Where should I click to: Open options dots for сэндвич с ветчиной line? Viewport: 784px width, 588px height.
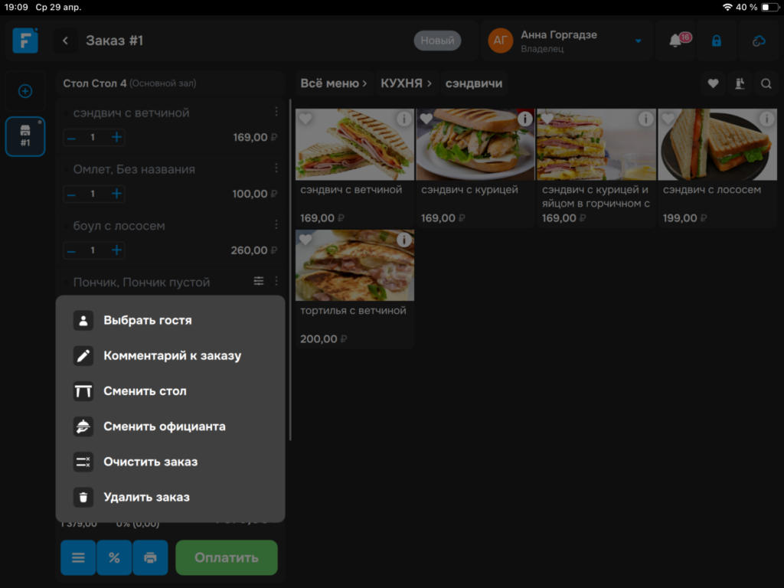tap(276, 112)
